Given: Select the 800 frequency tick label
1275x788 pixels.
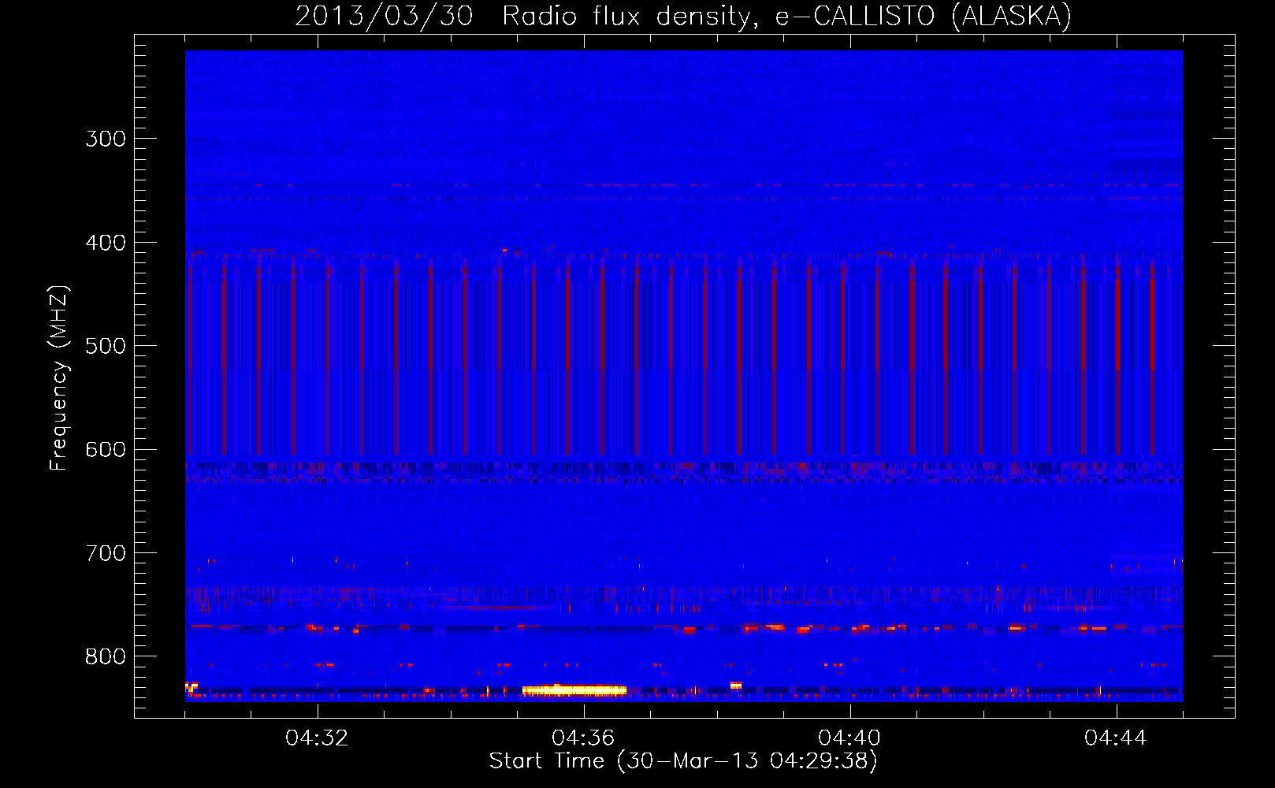Looking at the screenshot, I should [106, 657].
